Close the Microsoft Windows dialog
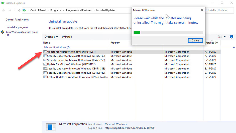 pyautogui.click(x=202, y=10)
